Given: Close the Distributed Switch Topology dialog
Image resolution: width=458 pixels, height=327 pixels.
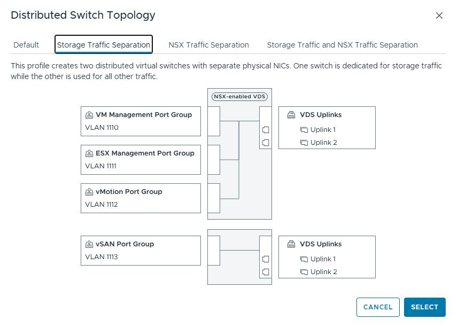Looking at the screenshot, I should pos(439,15).
